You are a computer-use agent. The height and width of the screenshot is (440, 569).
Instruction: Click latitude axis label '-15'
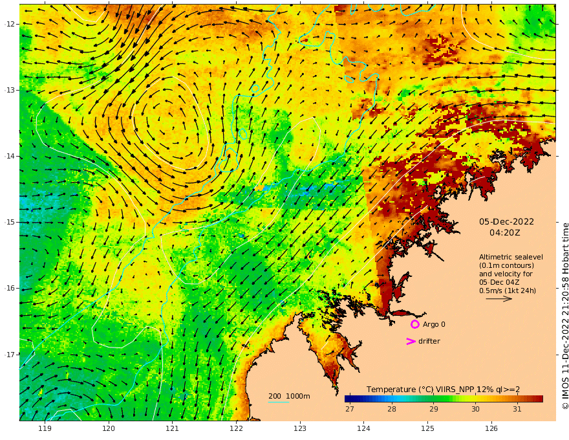tap(10, 222)
